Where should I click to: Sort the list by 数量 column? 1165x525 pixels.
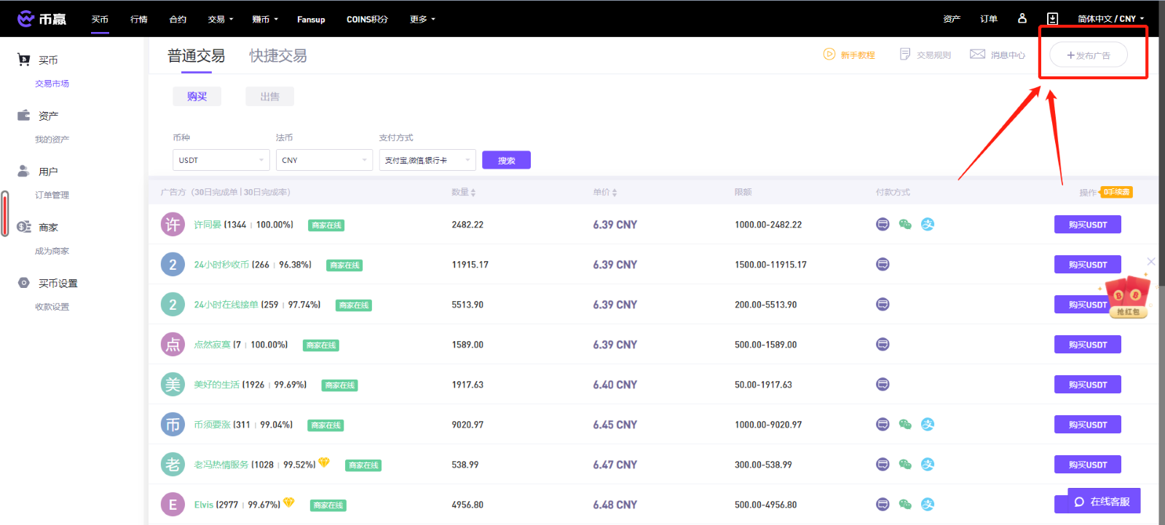[463, 193]
